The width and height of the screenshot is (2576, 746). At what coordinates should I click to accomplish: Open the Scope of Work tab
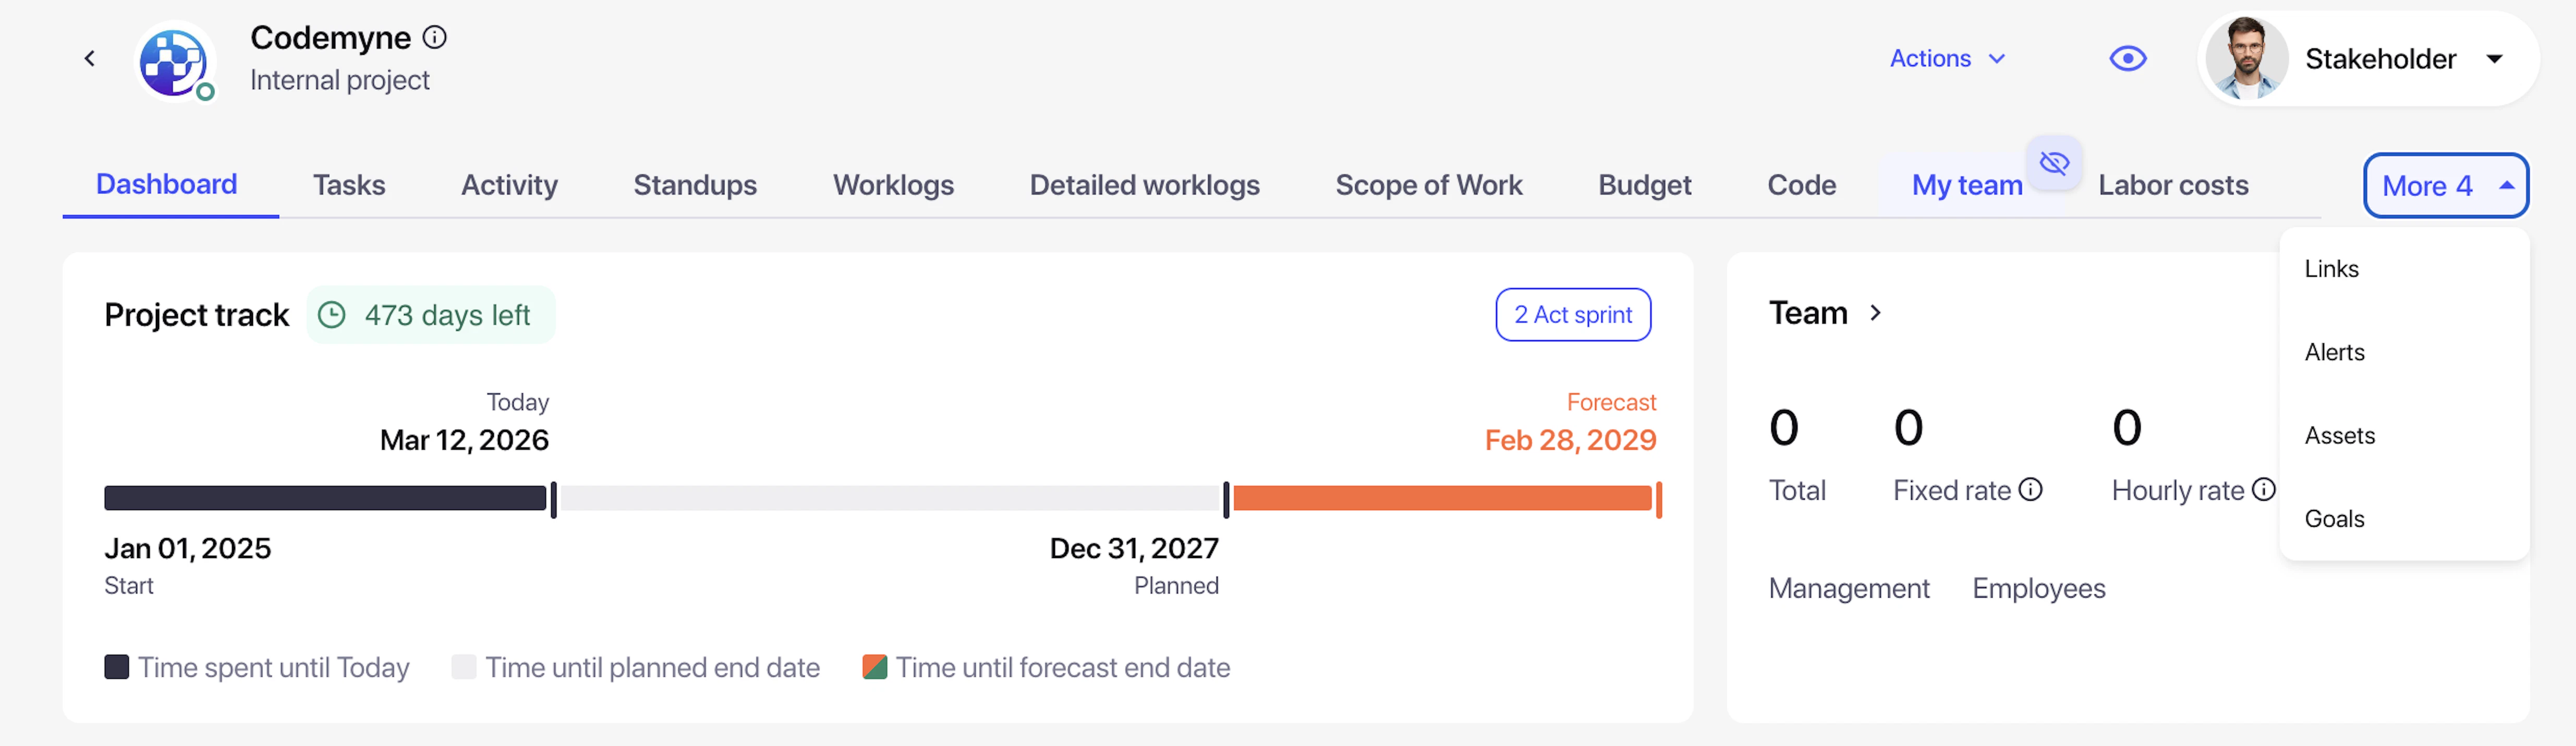click(1428, 186)
